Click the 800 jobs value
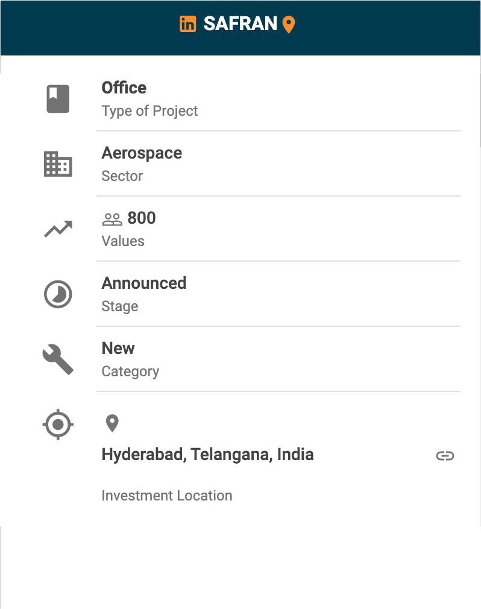Screen dimensions: 481x609 [142, 218]
